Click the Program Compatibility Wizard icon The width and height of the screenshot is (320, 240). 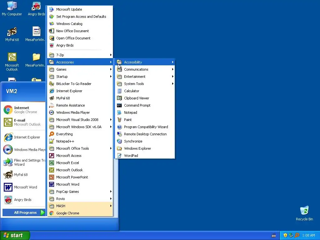(119, 127)
